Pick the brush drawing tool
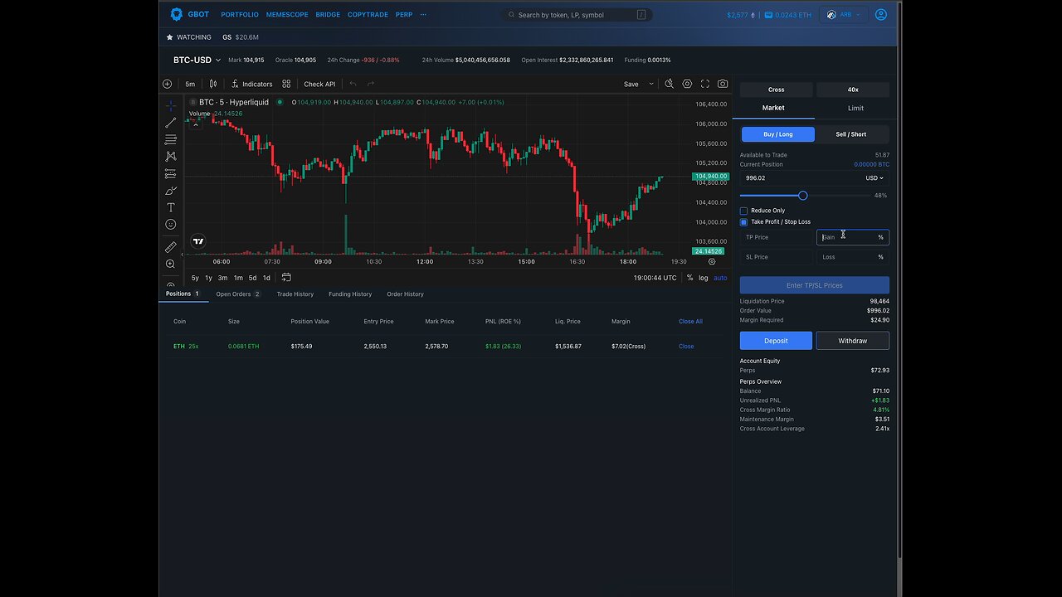The image size is (1062, 597). pyautogui.click(x=170, y=191)
